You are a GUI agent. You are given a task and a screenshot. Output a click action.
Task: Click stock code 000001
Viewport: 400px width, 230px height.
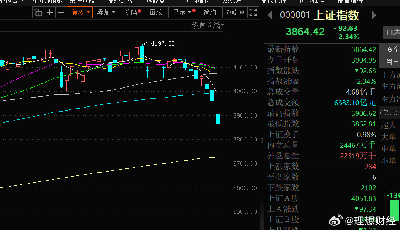[x=294, y=15]
